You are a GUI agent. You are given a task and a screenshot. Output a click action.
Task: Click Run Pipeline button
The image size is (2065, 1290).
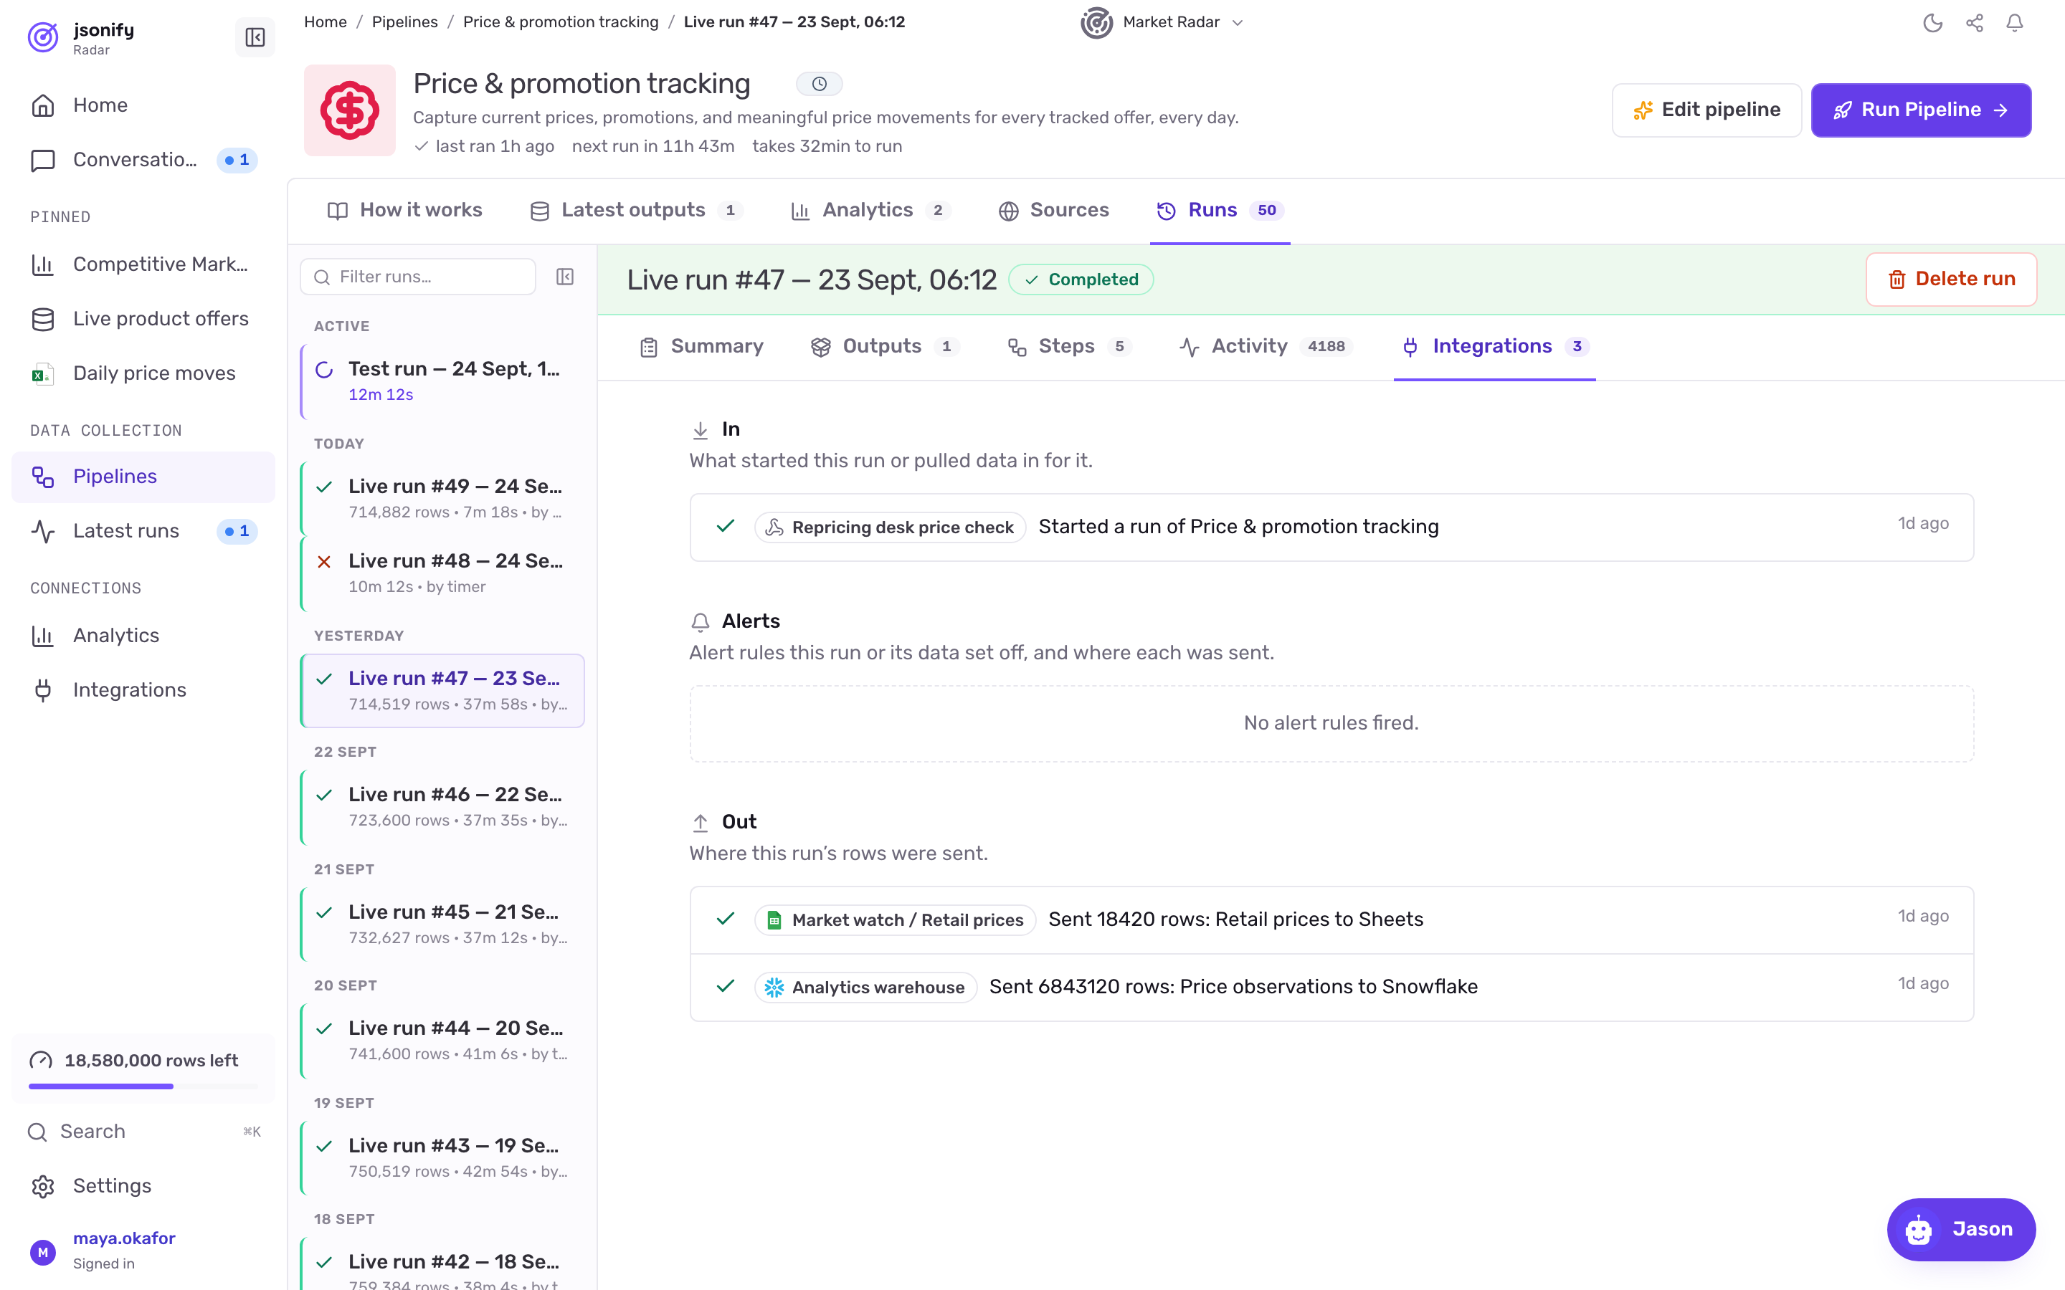coord(1921,110)
